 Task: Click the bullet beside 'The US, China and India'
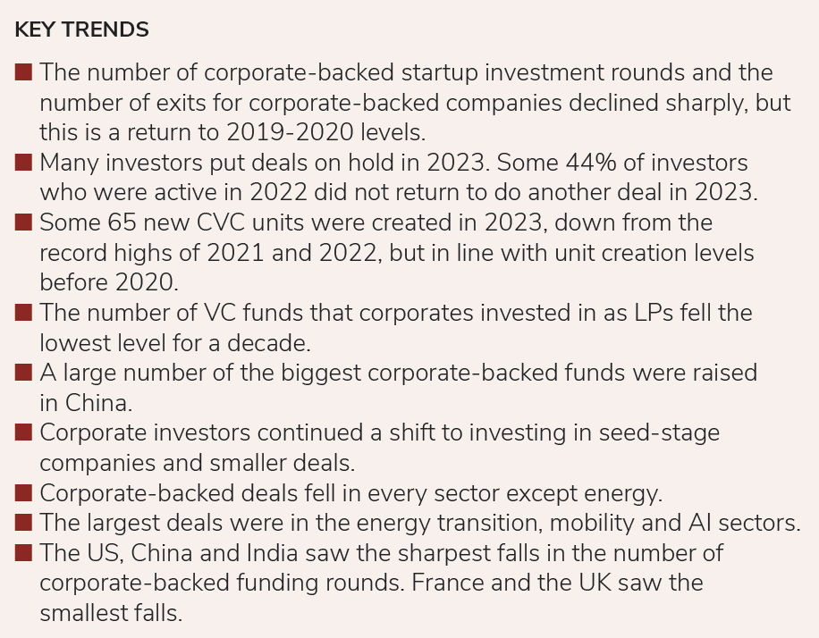pyautogui.click(x=24, y=553)
